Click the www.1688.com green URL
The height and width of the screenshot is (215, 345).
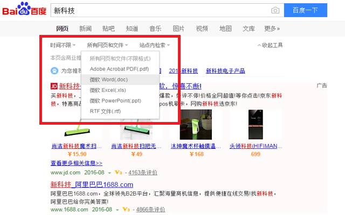[70, 209]
